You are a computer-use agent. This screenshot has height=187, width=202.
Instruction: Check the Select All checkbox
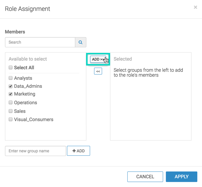[x=10, y=67]
